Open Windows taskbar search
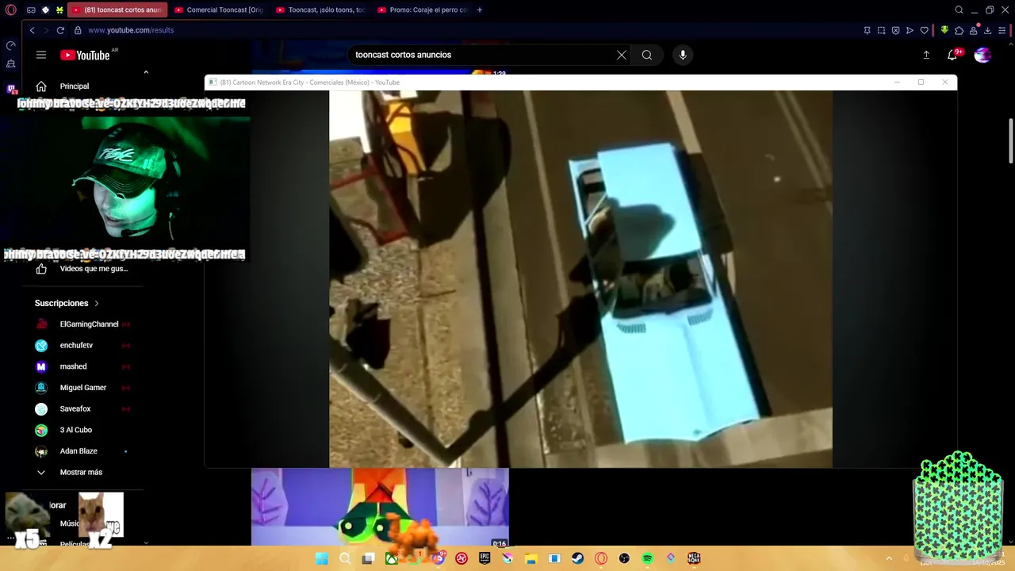Viewport: 1015px width, 571px height. pos(345,558)
